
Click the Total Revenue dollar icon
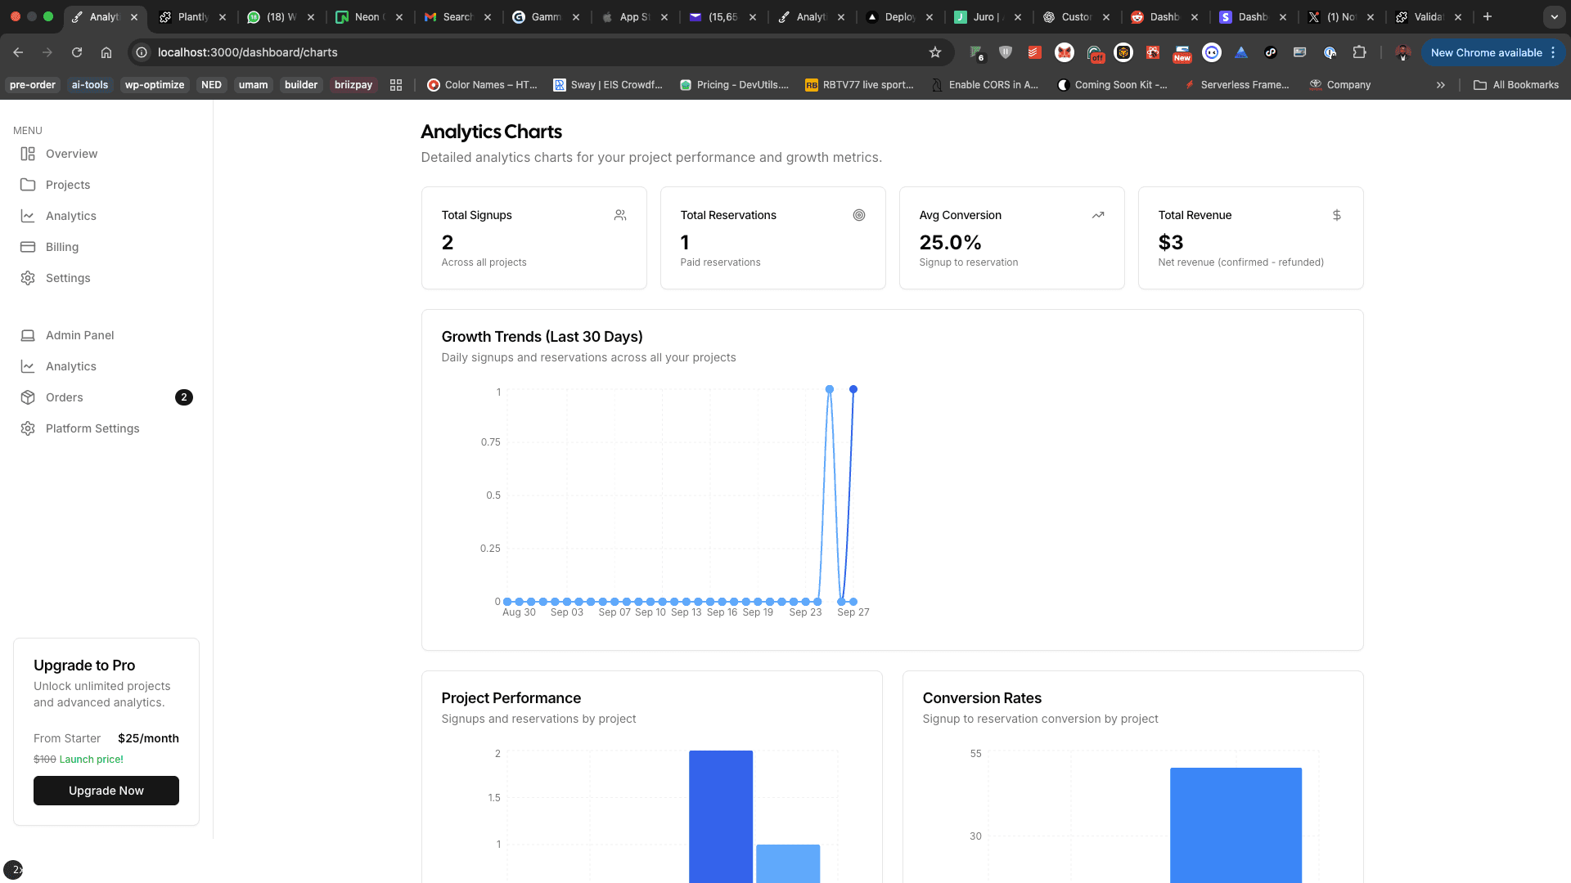[1336, 215]
